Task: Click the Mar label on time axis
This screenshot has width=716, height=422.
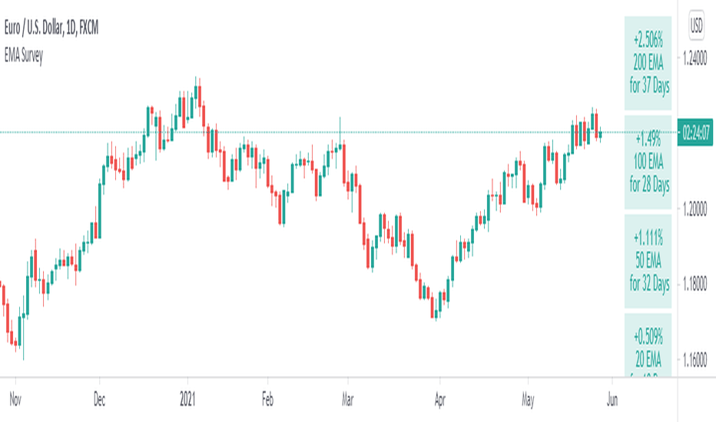Action: [x=348, y=400]
